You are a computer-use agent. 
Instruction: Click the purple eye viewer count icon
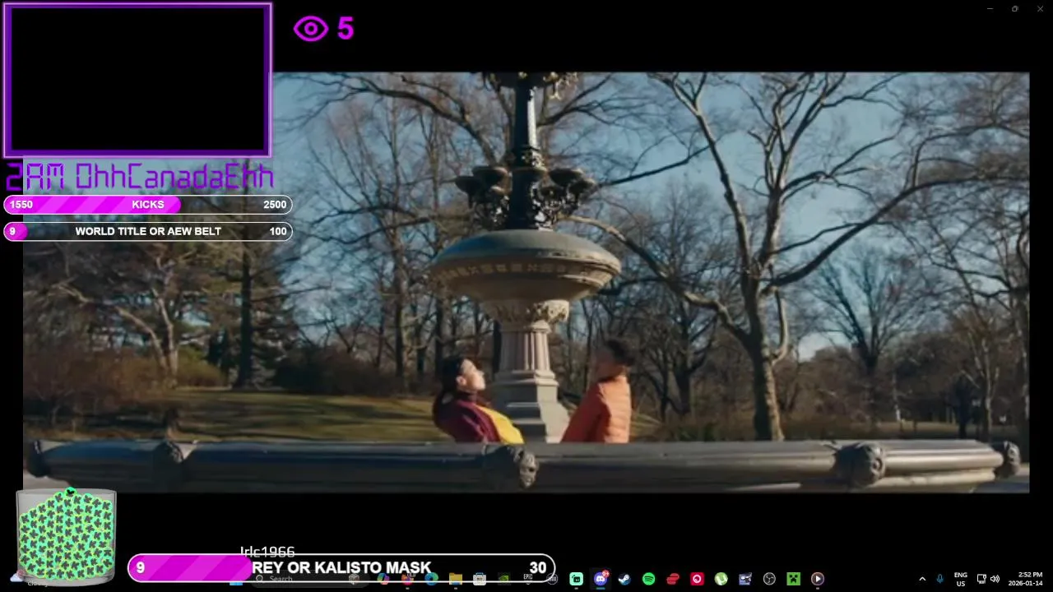pyautogui.click(x=311, y=29)
